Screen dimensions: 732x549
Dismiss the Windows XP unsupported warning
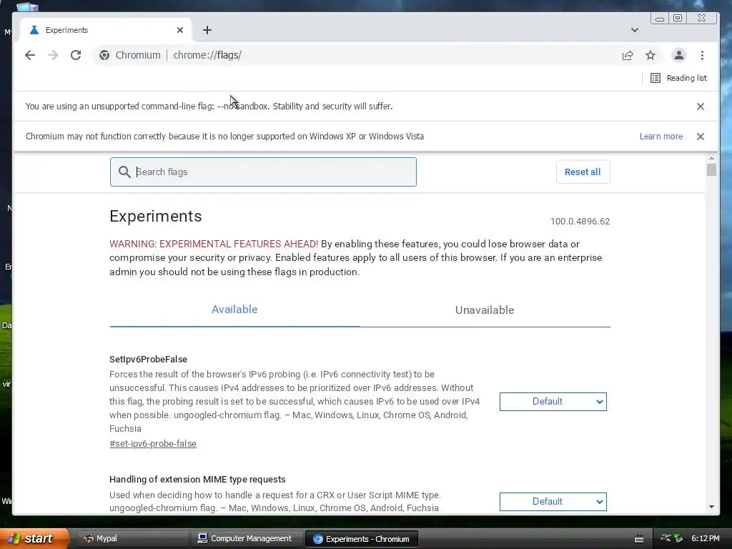[701, 137]
